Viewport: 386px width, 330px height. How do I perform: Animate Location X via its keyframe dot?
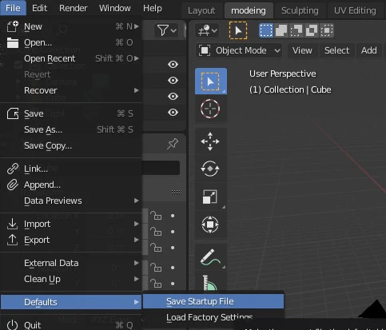pyautogui.click(x=173, y=216)
